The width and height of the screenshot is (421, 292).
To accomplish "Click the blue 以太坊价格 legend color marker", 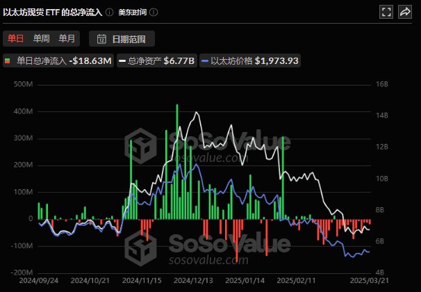I will [x=204, y=61].
